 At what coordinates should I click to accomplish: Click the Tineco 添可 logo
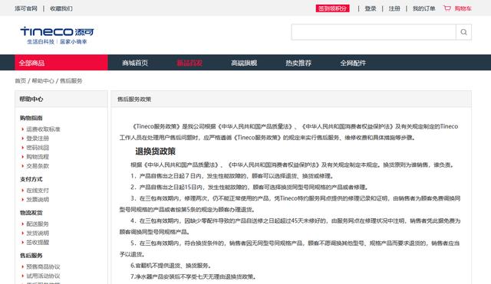pyautogui.click(x=57, y=35)
